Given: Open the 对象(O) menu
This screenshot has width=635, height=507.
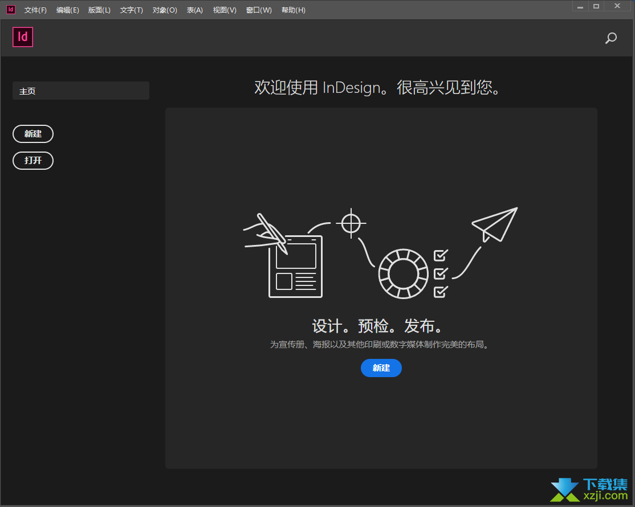Looking at the screenshot, I should (165, 10).
